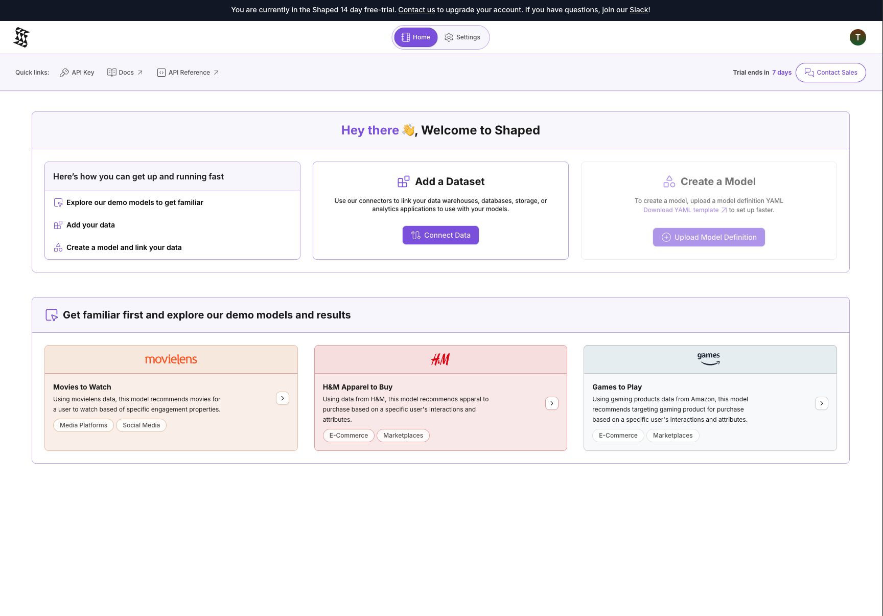Click the Contact us banner link
The image size is (883, 616).
coord(416,10)
